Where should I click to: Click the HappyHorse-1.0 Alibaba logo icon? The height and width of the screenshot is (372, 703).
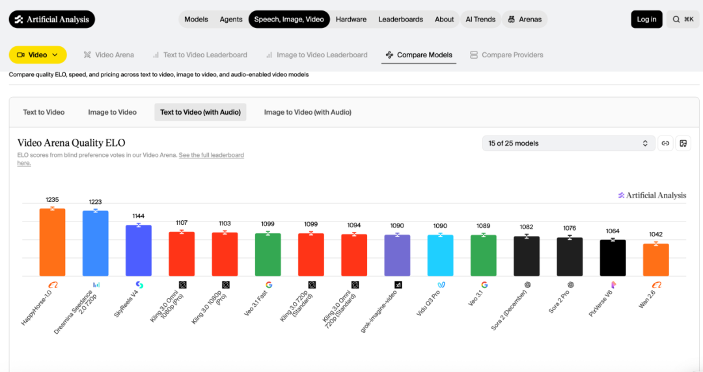point(53,285)
